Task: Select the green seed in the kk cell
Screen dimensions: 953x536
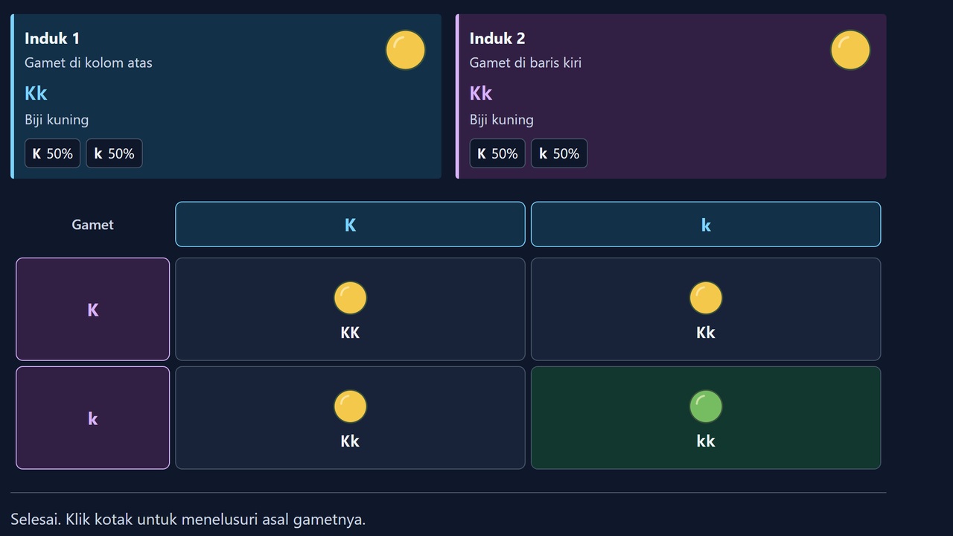Action: tap(706, 406)
